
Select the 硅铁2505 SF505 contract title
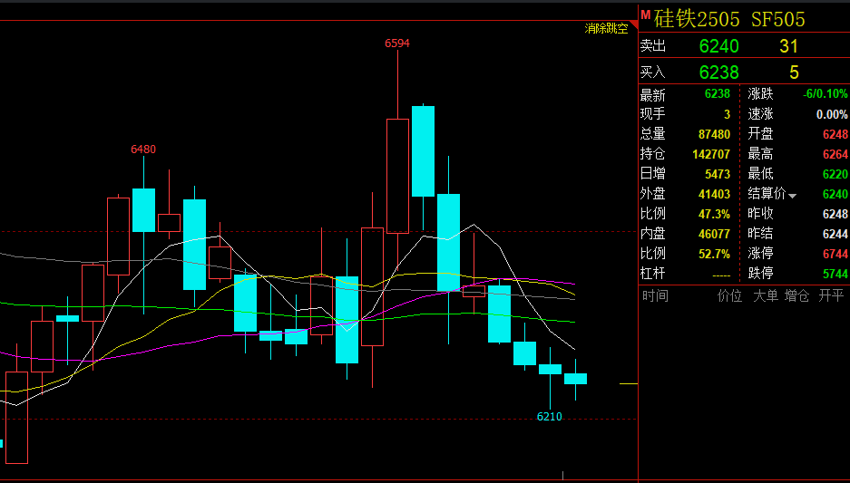(x=729, y=19)
